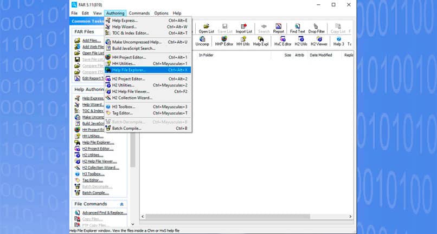Click Help File Explorer... sidebar link
Viewport: 437px width, 234px height.
tap(98, 143)
